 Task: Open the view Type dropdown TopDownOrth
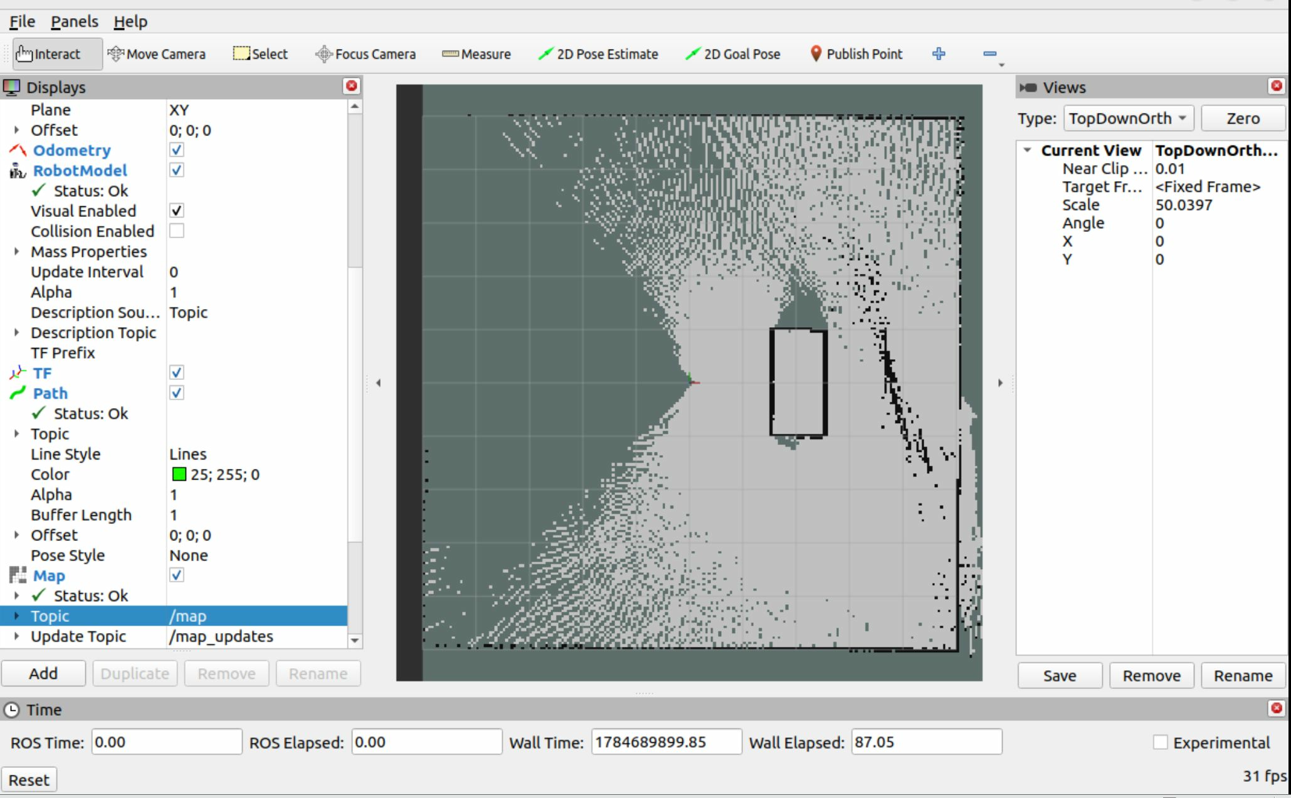click(x=1128, y=118)
